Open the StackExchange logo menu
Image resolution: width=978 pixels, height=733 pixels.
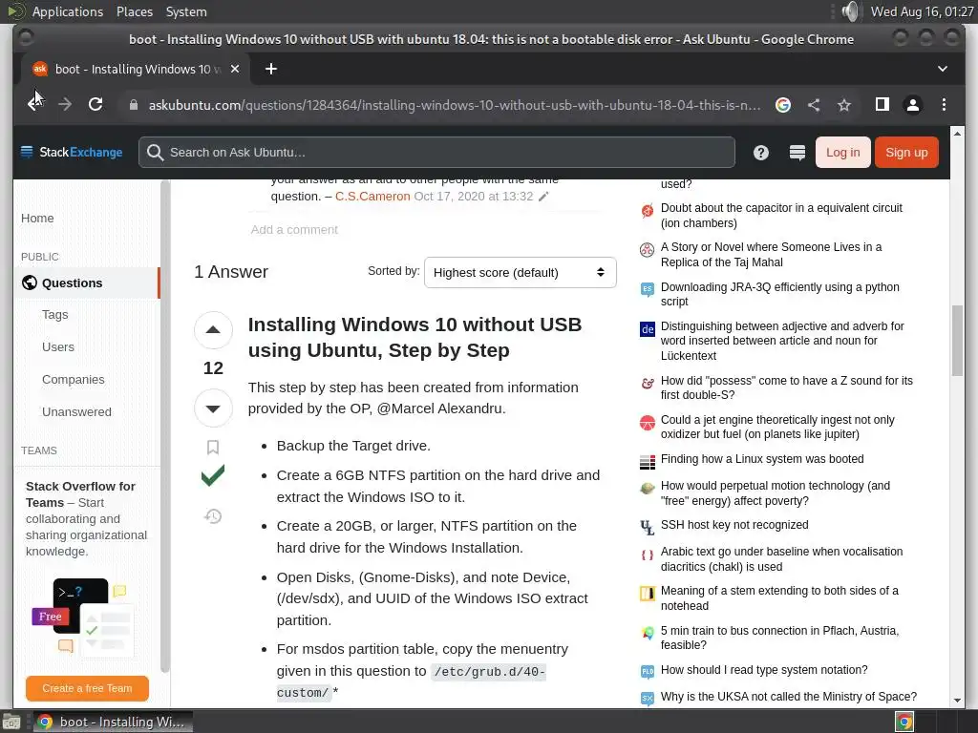(71, 152)
